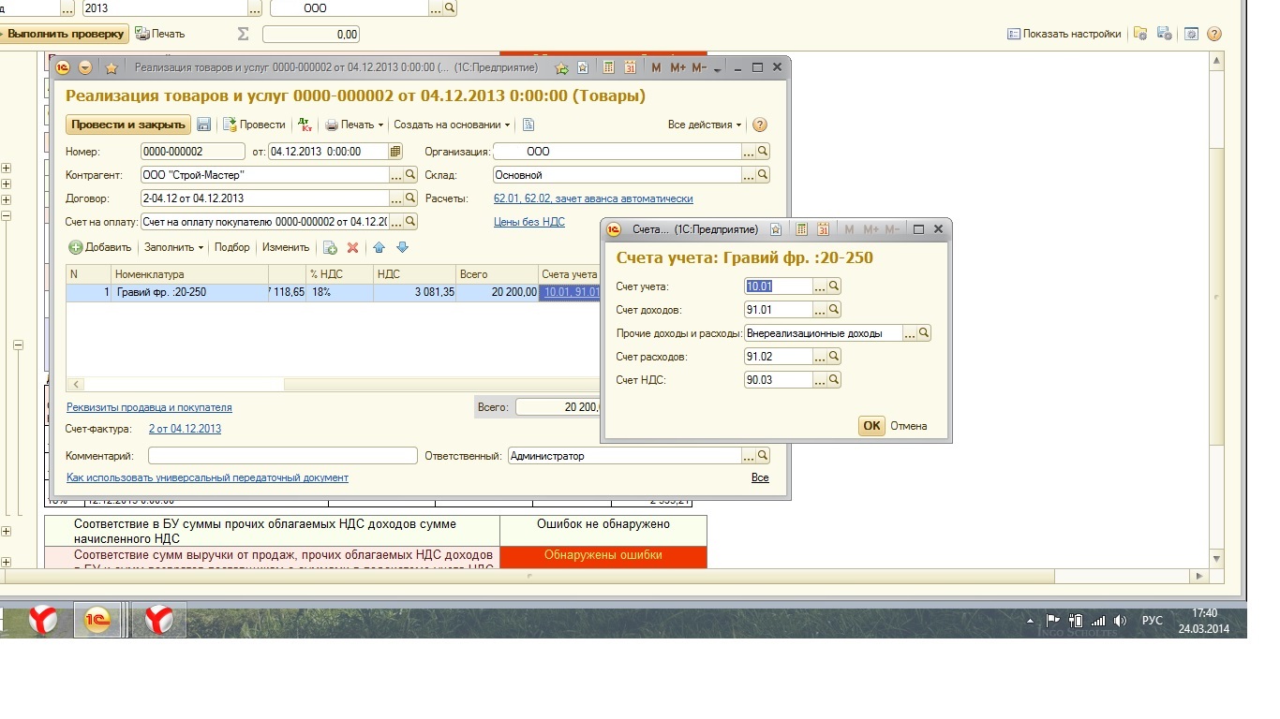Open the Счет-фактура 2 от 04.12.2013 link
The width and height of the screenshot is (1280, 719).
pos(186,429)
